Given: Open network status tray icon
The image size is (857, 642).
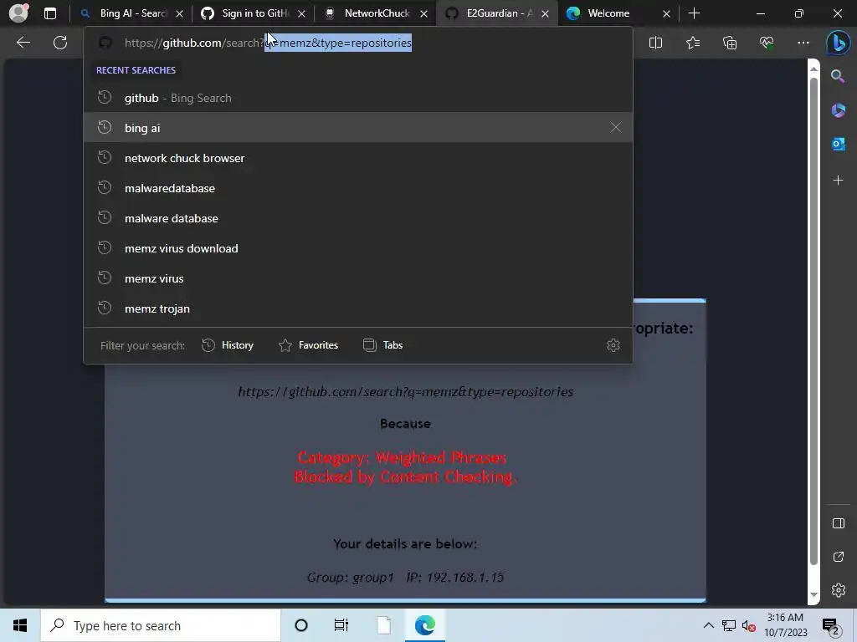Looking at the screenshot, I should coord(729,625).
